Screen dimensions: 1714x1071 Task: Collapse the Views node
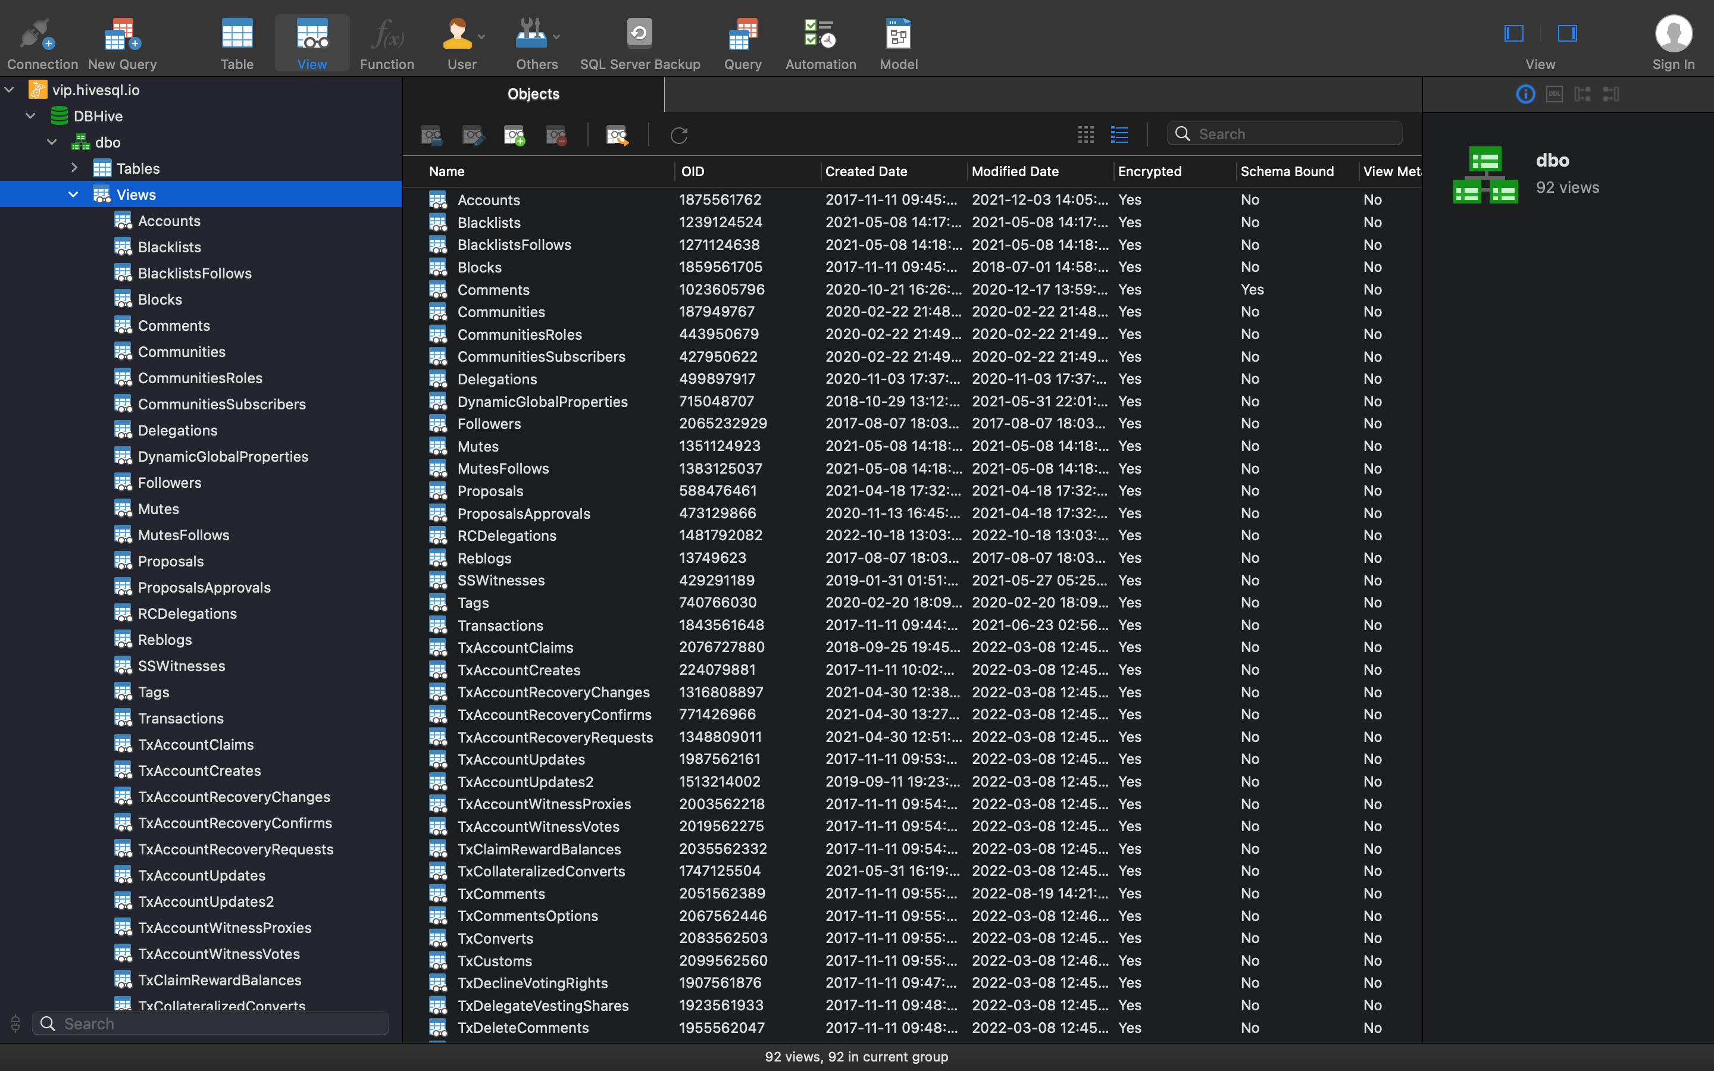click(73, 195)
